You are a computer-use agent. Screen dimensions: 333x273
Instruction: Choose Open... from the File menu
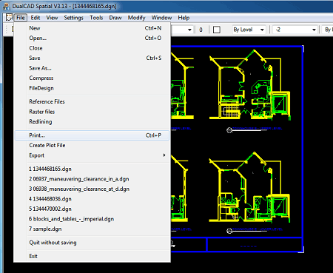pos(92,38)
